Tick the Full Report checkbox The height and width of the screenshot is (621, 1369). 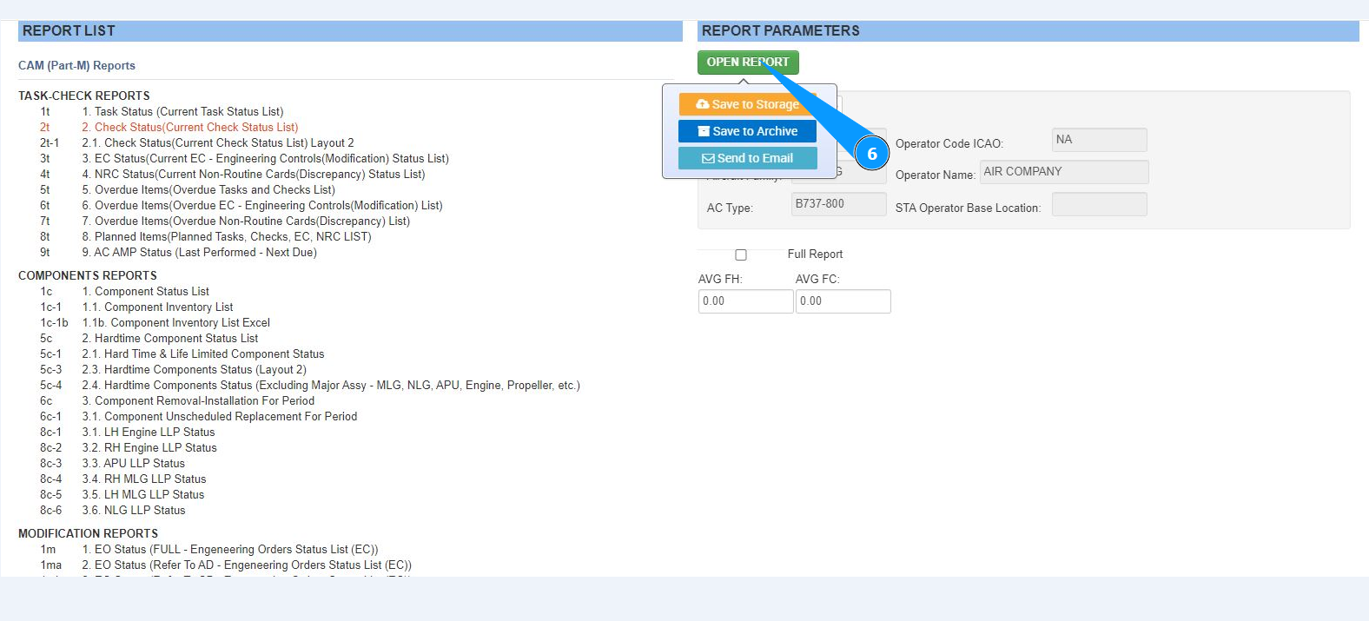(741, 254)
